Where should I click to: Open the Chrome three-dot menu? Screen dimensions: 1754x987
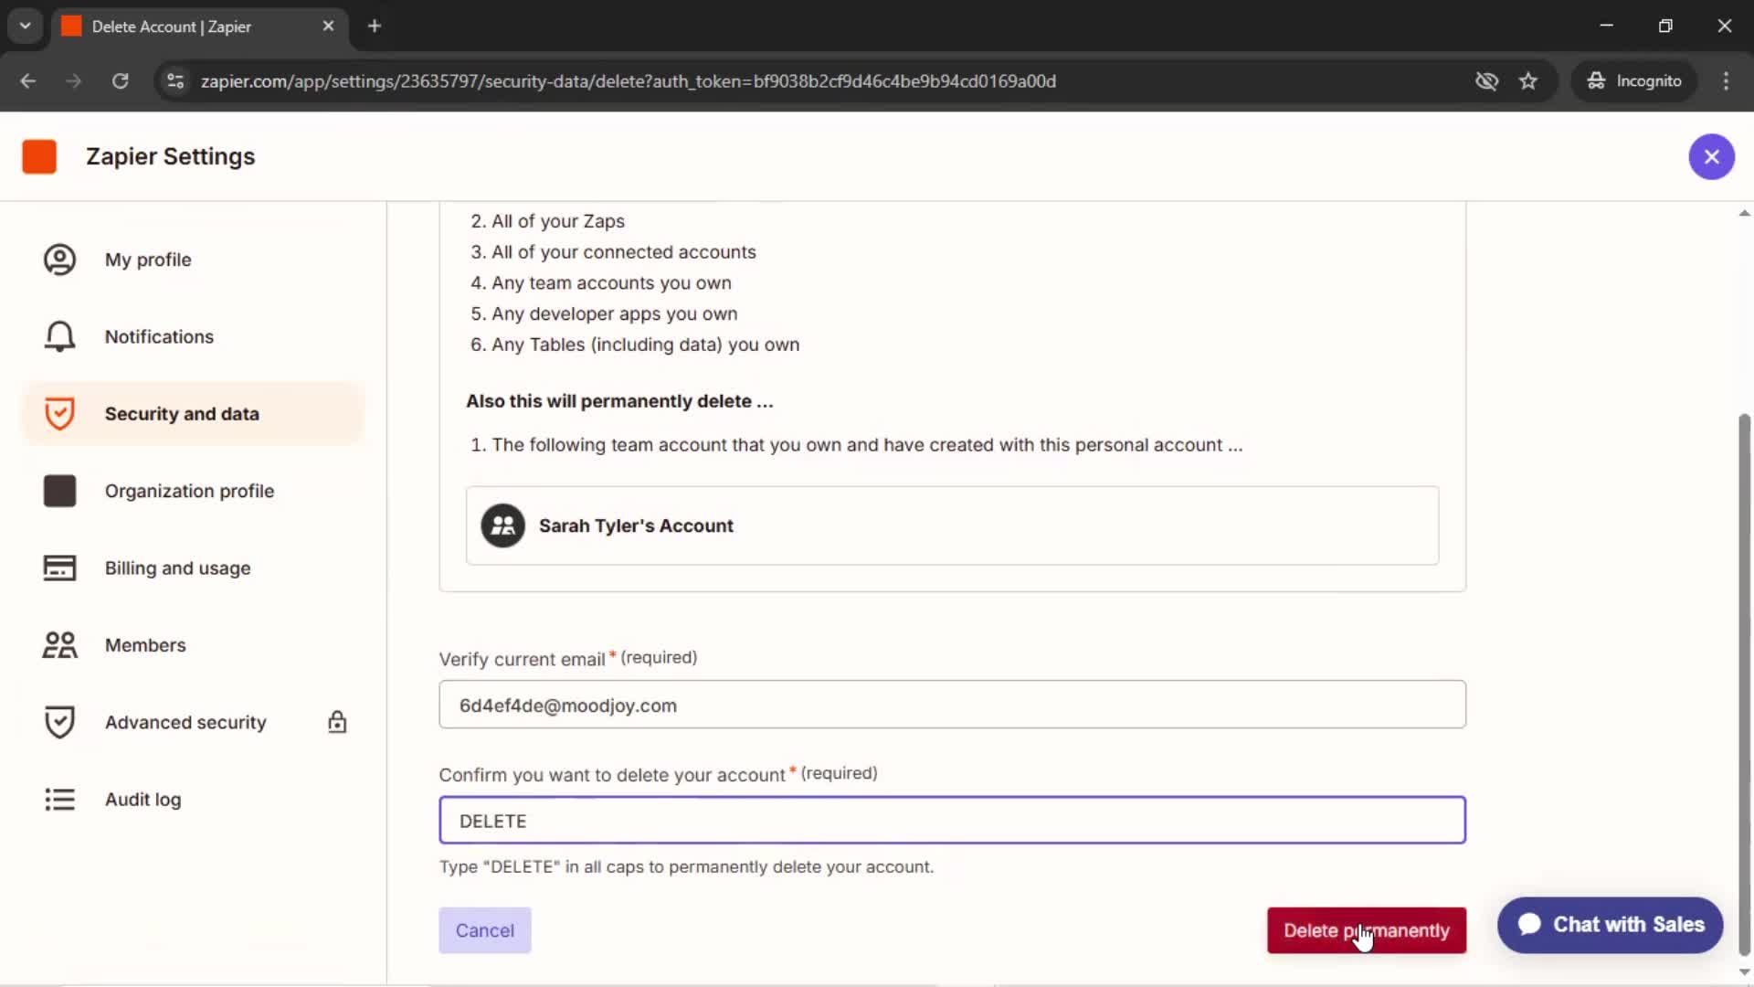(1726, 81)
